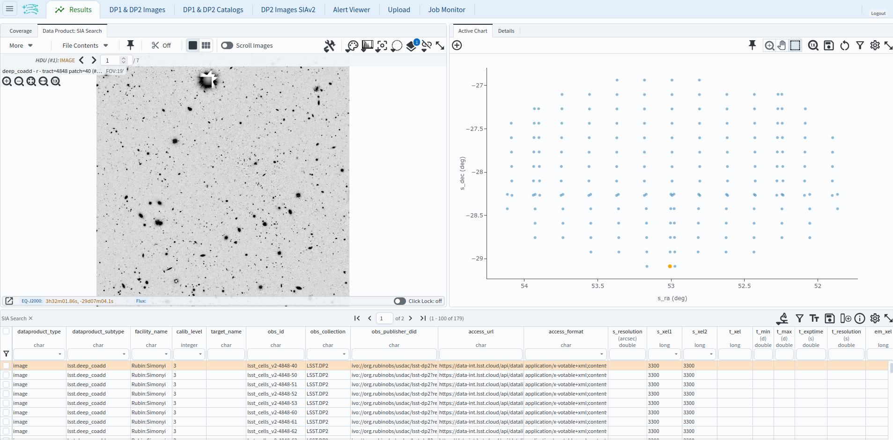Open obs_collection filter dropdown
Viewport: 893px width, 440px height.
point(344,354)
